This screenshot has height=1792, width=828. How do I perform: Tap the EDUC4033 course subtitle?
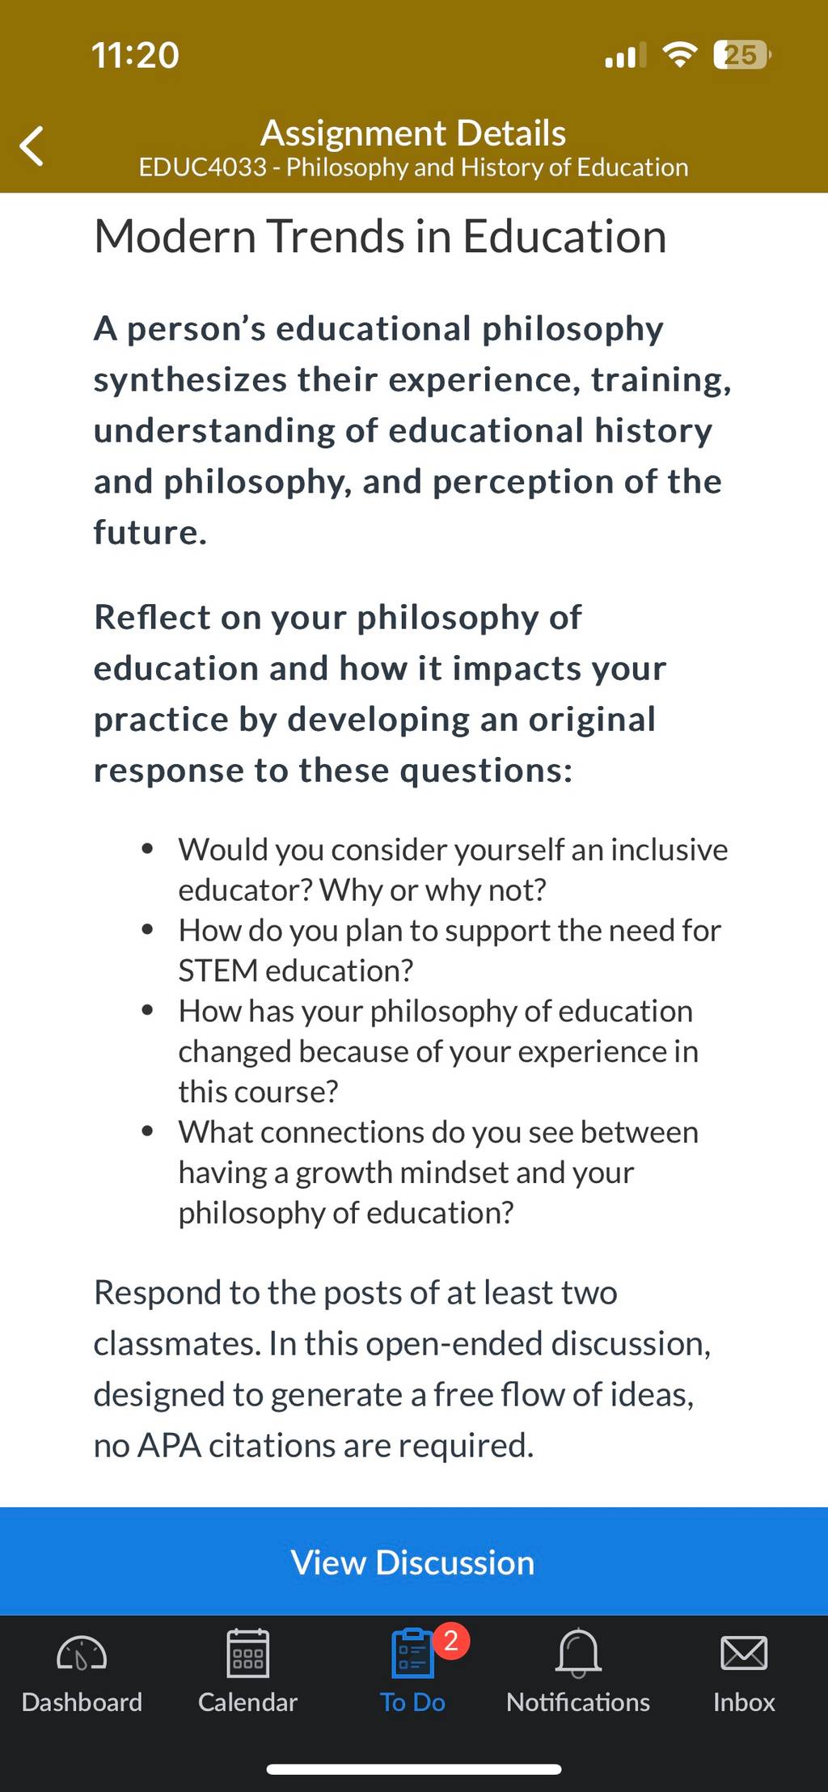tap(413, 167)
